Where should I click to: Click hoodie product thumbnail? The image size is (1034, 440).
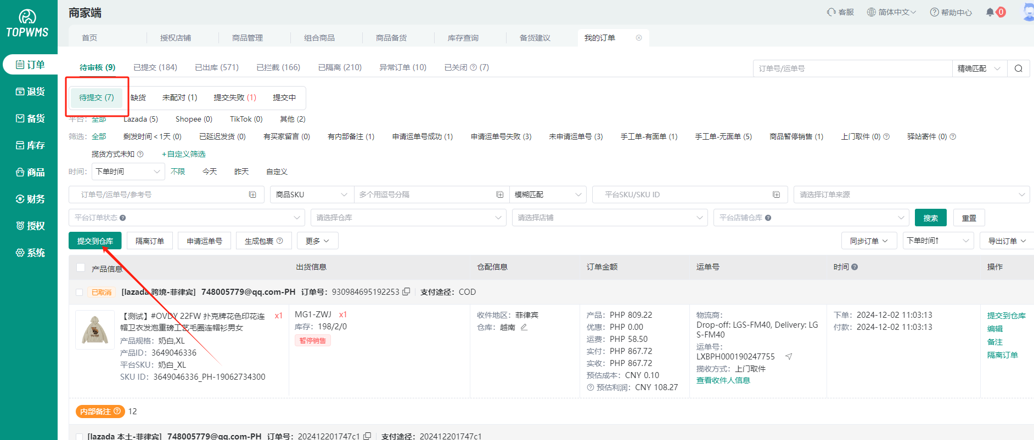95,330
